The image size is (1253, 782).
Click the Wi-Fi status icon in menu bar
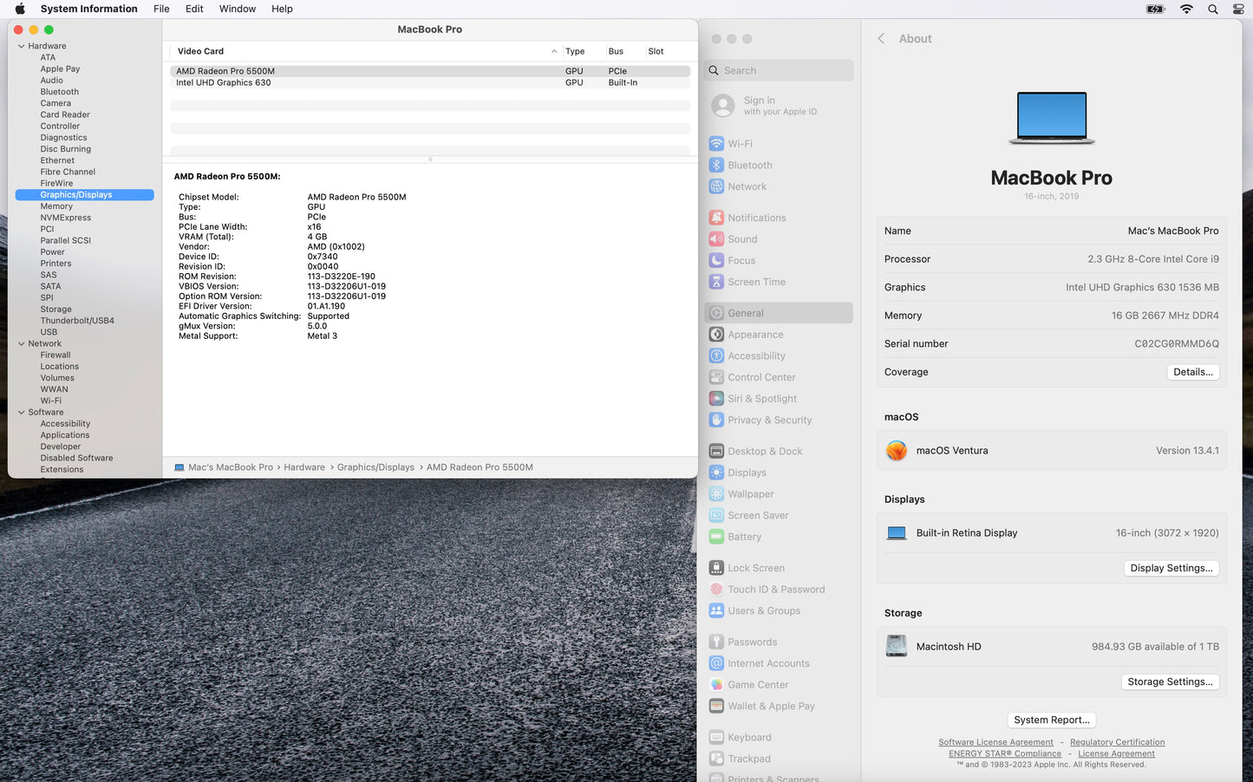point(1186,9)
